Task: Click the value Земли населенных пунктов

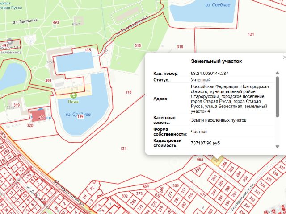Action: tap(219, 120)
